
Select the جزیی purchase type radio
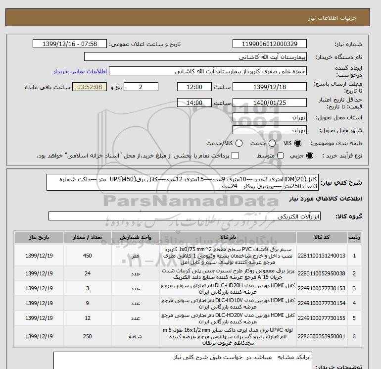click(310, 156)
